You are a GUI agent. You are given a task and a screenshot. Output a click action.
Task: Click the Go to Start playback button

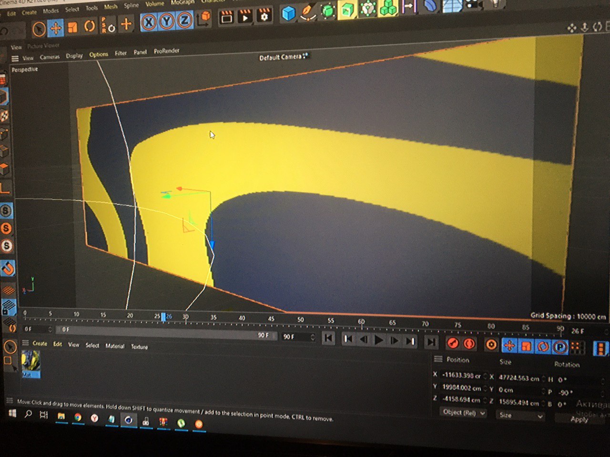point(328,338)
